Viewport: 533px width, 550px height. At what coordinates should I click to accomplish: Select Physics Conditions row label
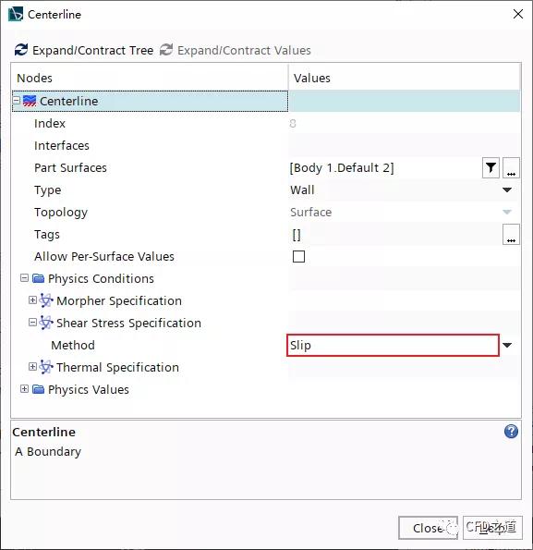101,278
